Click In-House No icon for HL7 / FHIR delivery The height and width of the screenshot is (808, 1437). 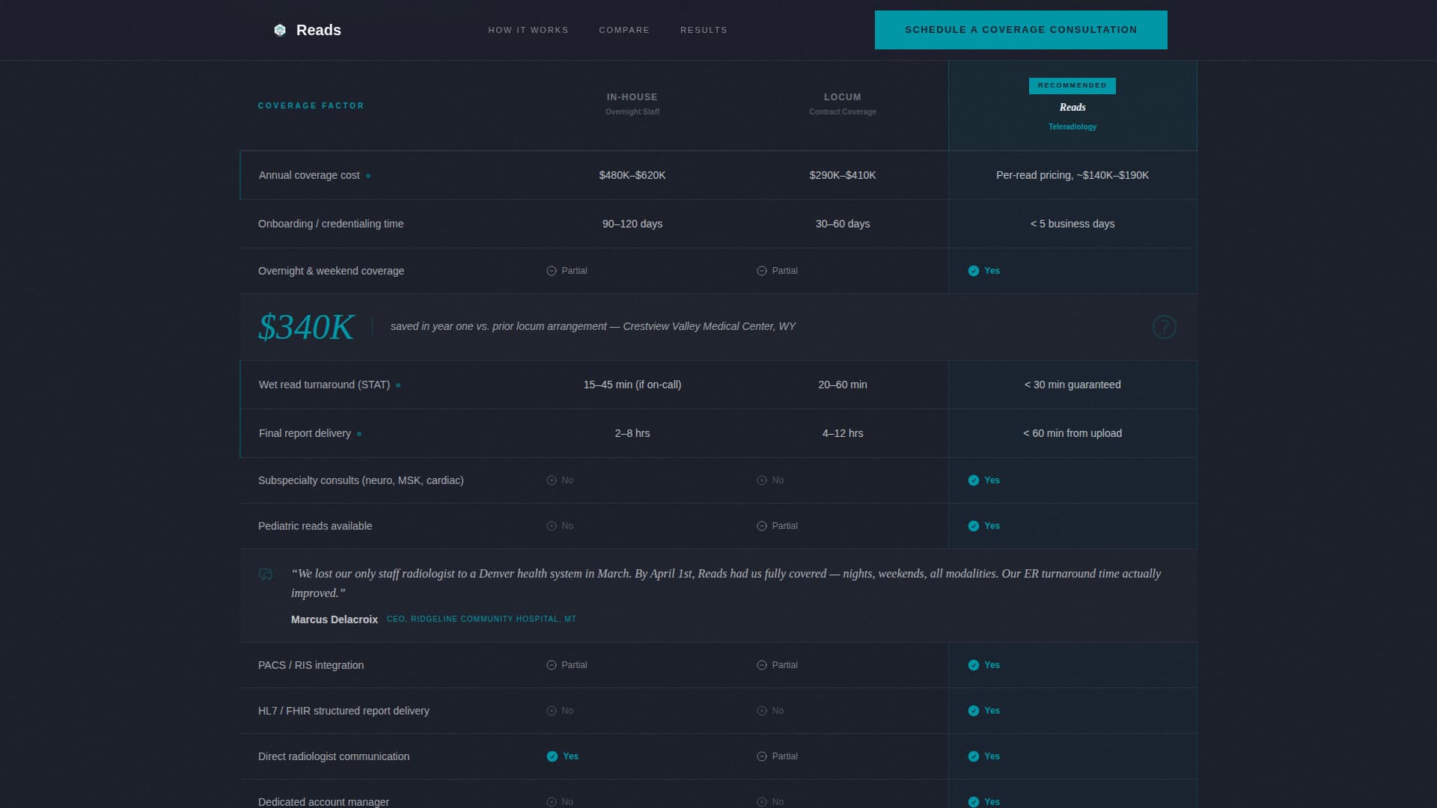[x=552, y=711]
